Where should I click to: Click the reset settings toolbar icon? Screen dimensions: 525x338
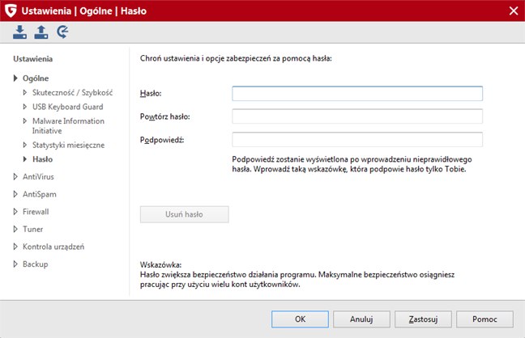[x=62, y=32]
